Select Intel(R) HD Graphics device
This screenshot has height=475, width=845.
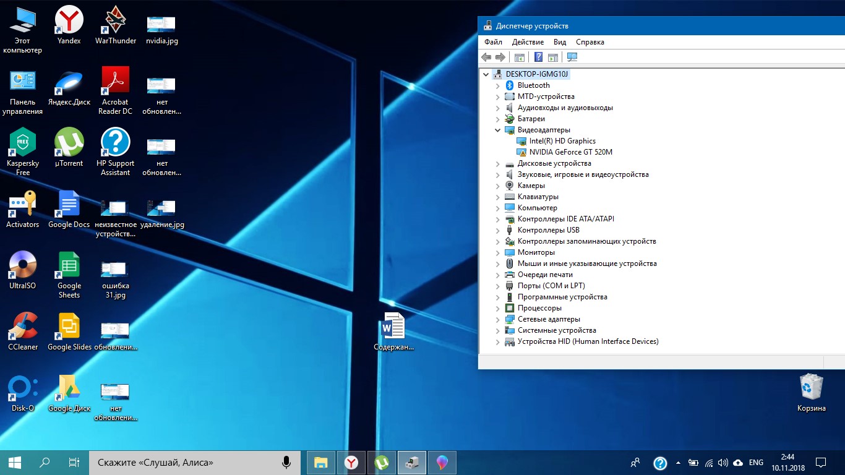coord(562,141)
